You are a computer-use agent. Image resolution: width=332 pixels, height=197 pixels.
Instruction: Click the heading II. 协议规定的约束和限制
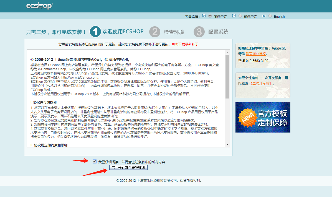49,145
